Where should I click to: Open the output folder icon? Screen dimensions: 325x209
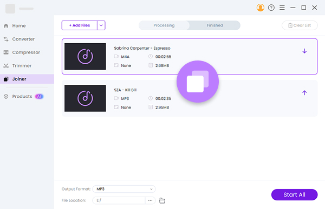pos(162,200)
